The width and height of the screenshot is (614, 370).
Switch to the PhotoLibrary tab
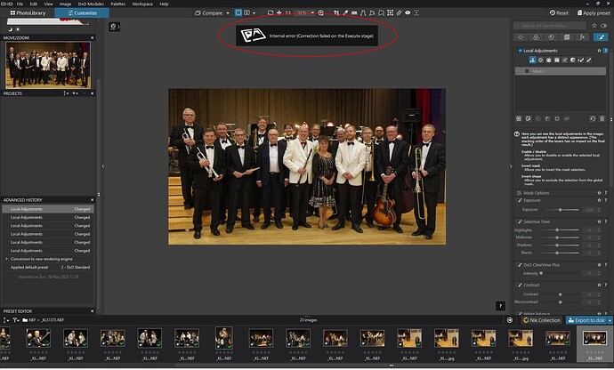(27, 13)
